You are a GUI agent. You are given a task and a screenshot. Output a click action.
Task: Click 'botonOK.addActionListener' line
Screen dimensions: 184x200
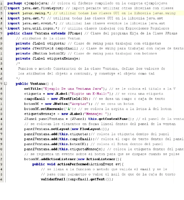tap(73, 159)
